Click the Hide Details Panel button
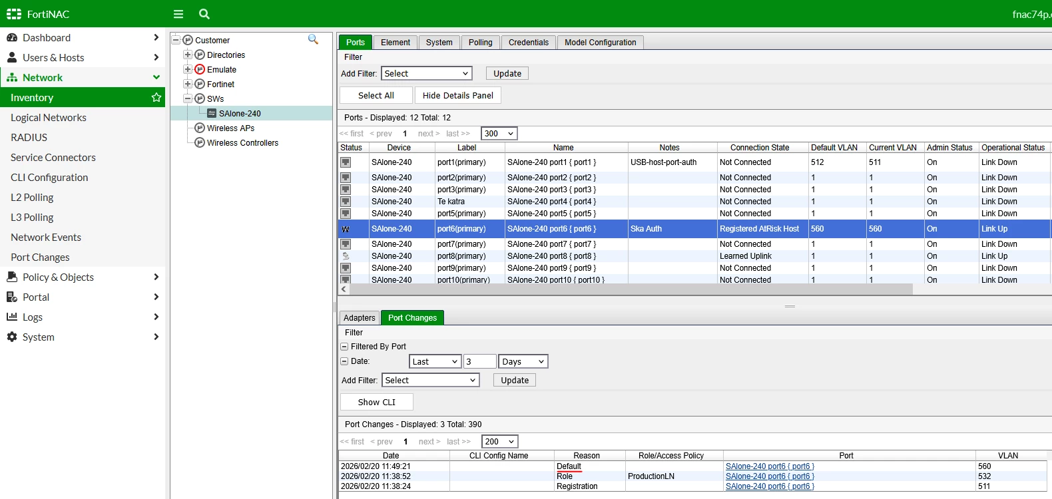This screenshot has height=499, width=1052. tap(458, 96)
